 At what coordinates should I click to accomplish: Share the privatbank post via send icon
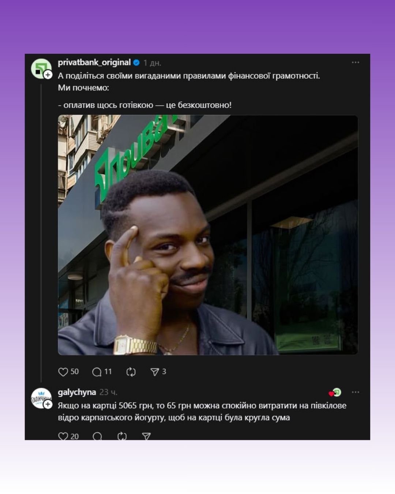click(155, 372)
